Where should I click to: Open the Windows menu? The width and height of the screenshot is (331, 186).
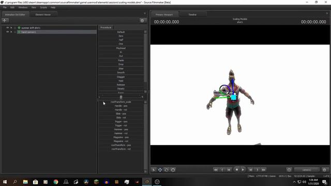23,7
